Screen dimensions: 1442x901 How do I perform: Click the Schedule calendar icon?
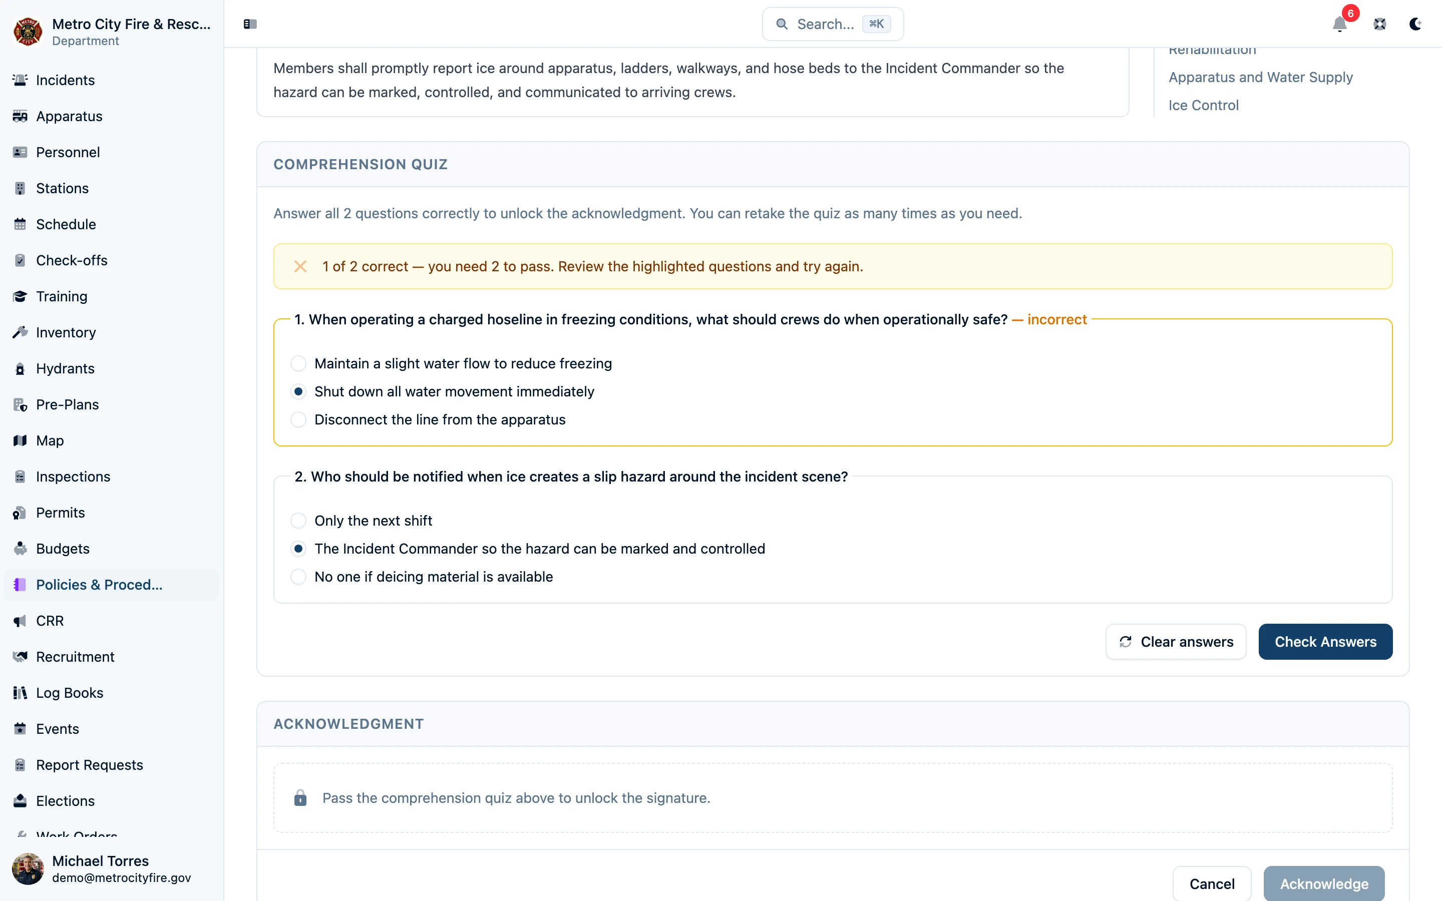(x=20, y=224)
